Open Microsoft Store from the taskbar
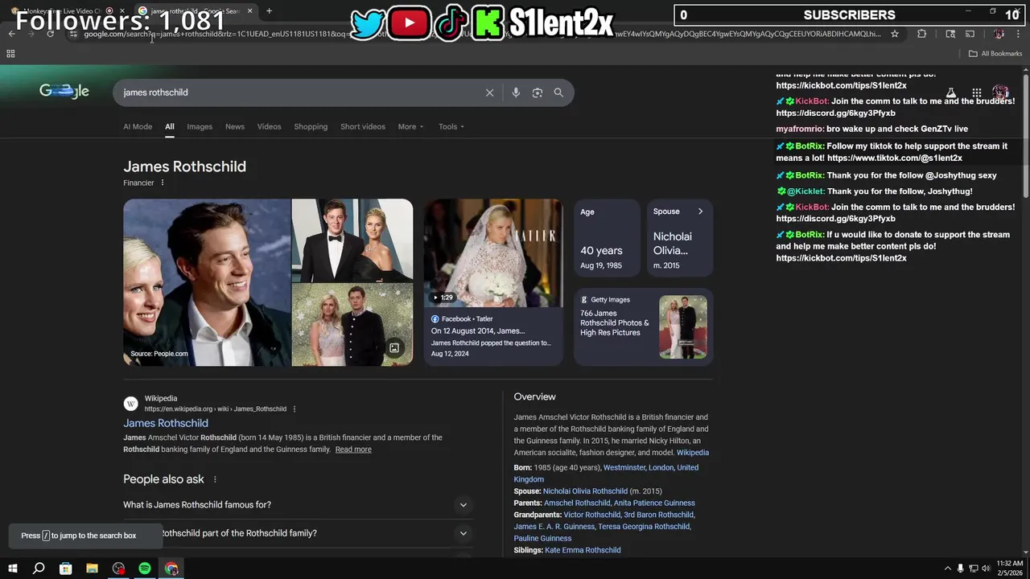Screen dimensions: 1030x579 pyautogui.click(x=66, y=569)
